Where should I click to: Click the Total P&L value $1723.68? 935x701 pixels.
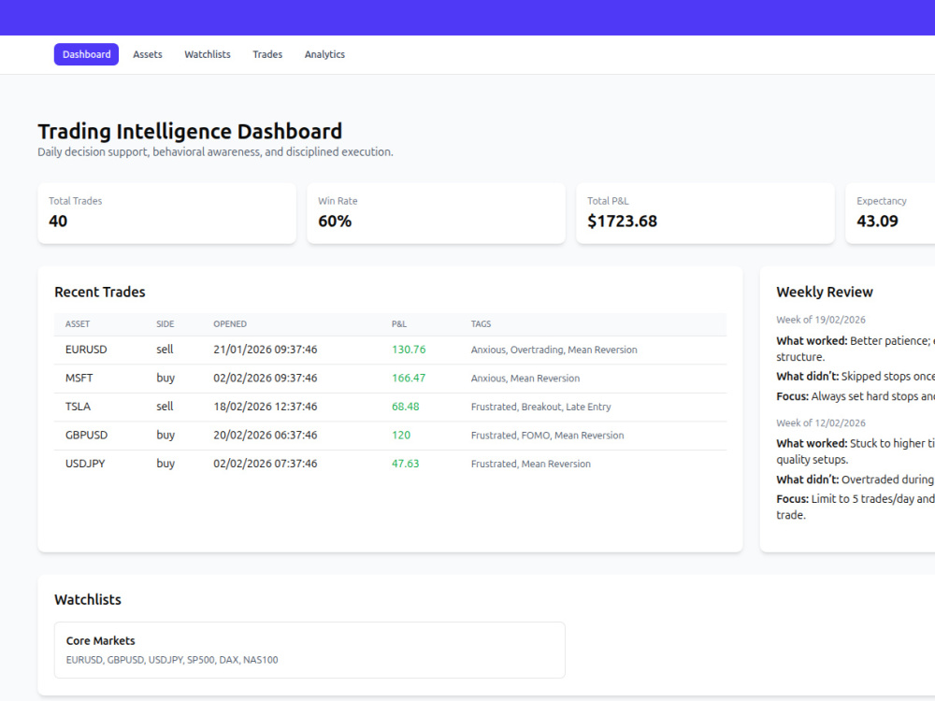[x=622, y=222]
